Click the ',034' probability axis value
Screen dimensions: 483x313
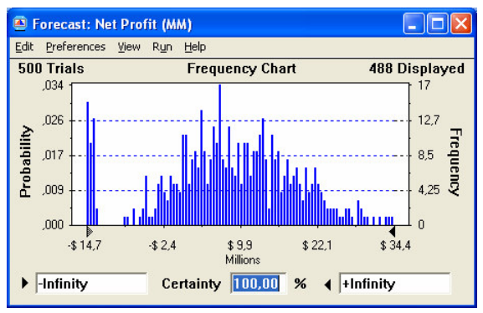click(x=53, y=85)
